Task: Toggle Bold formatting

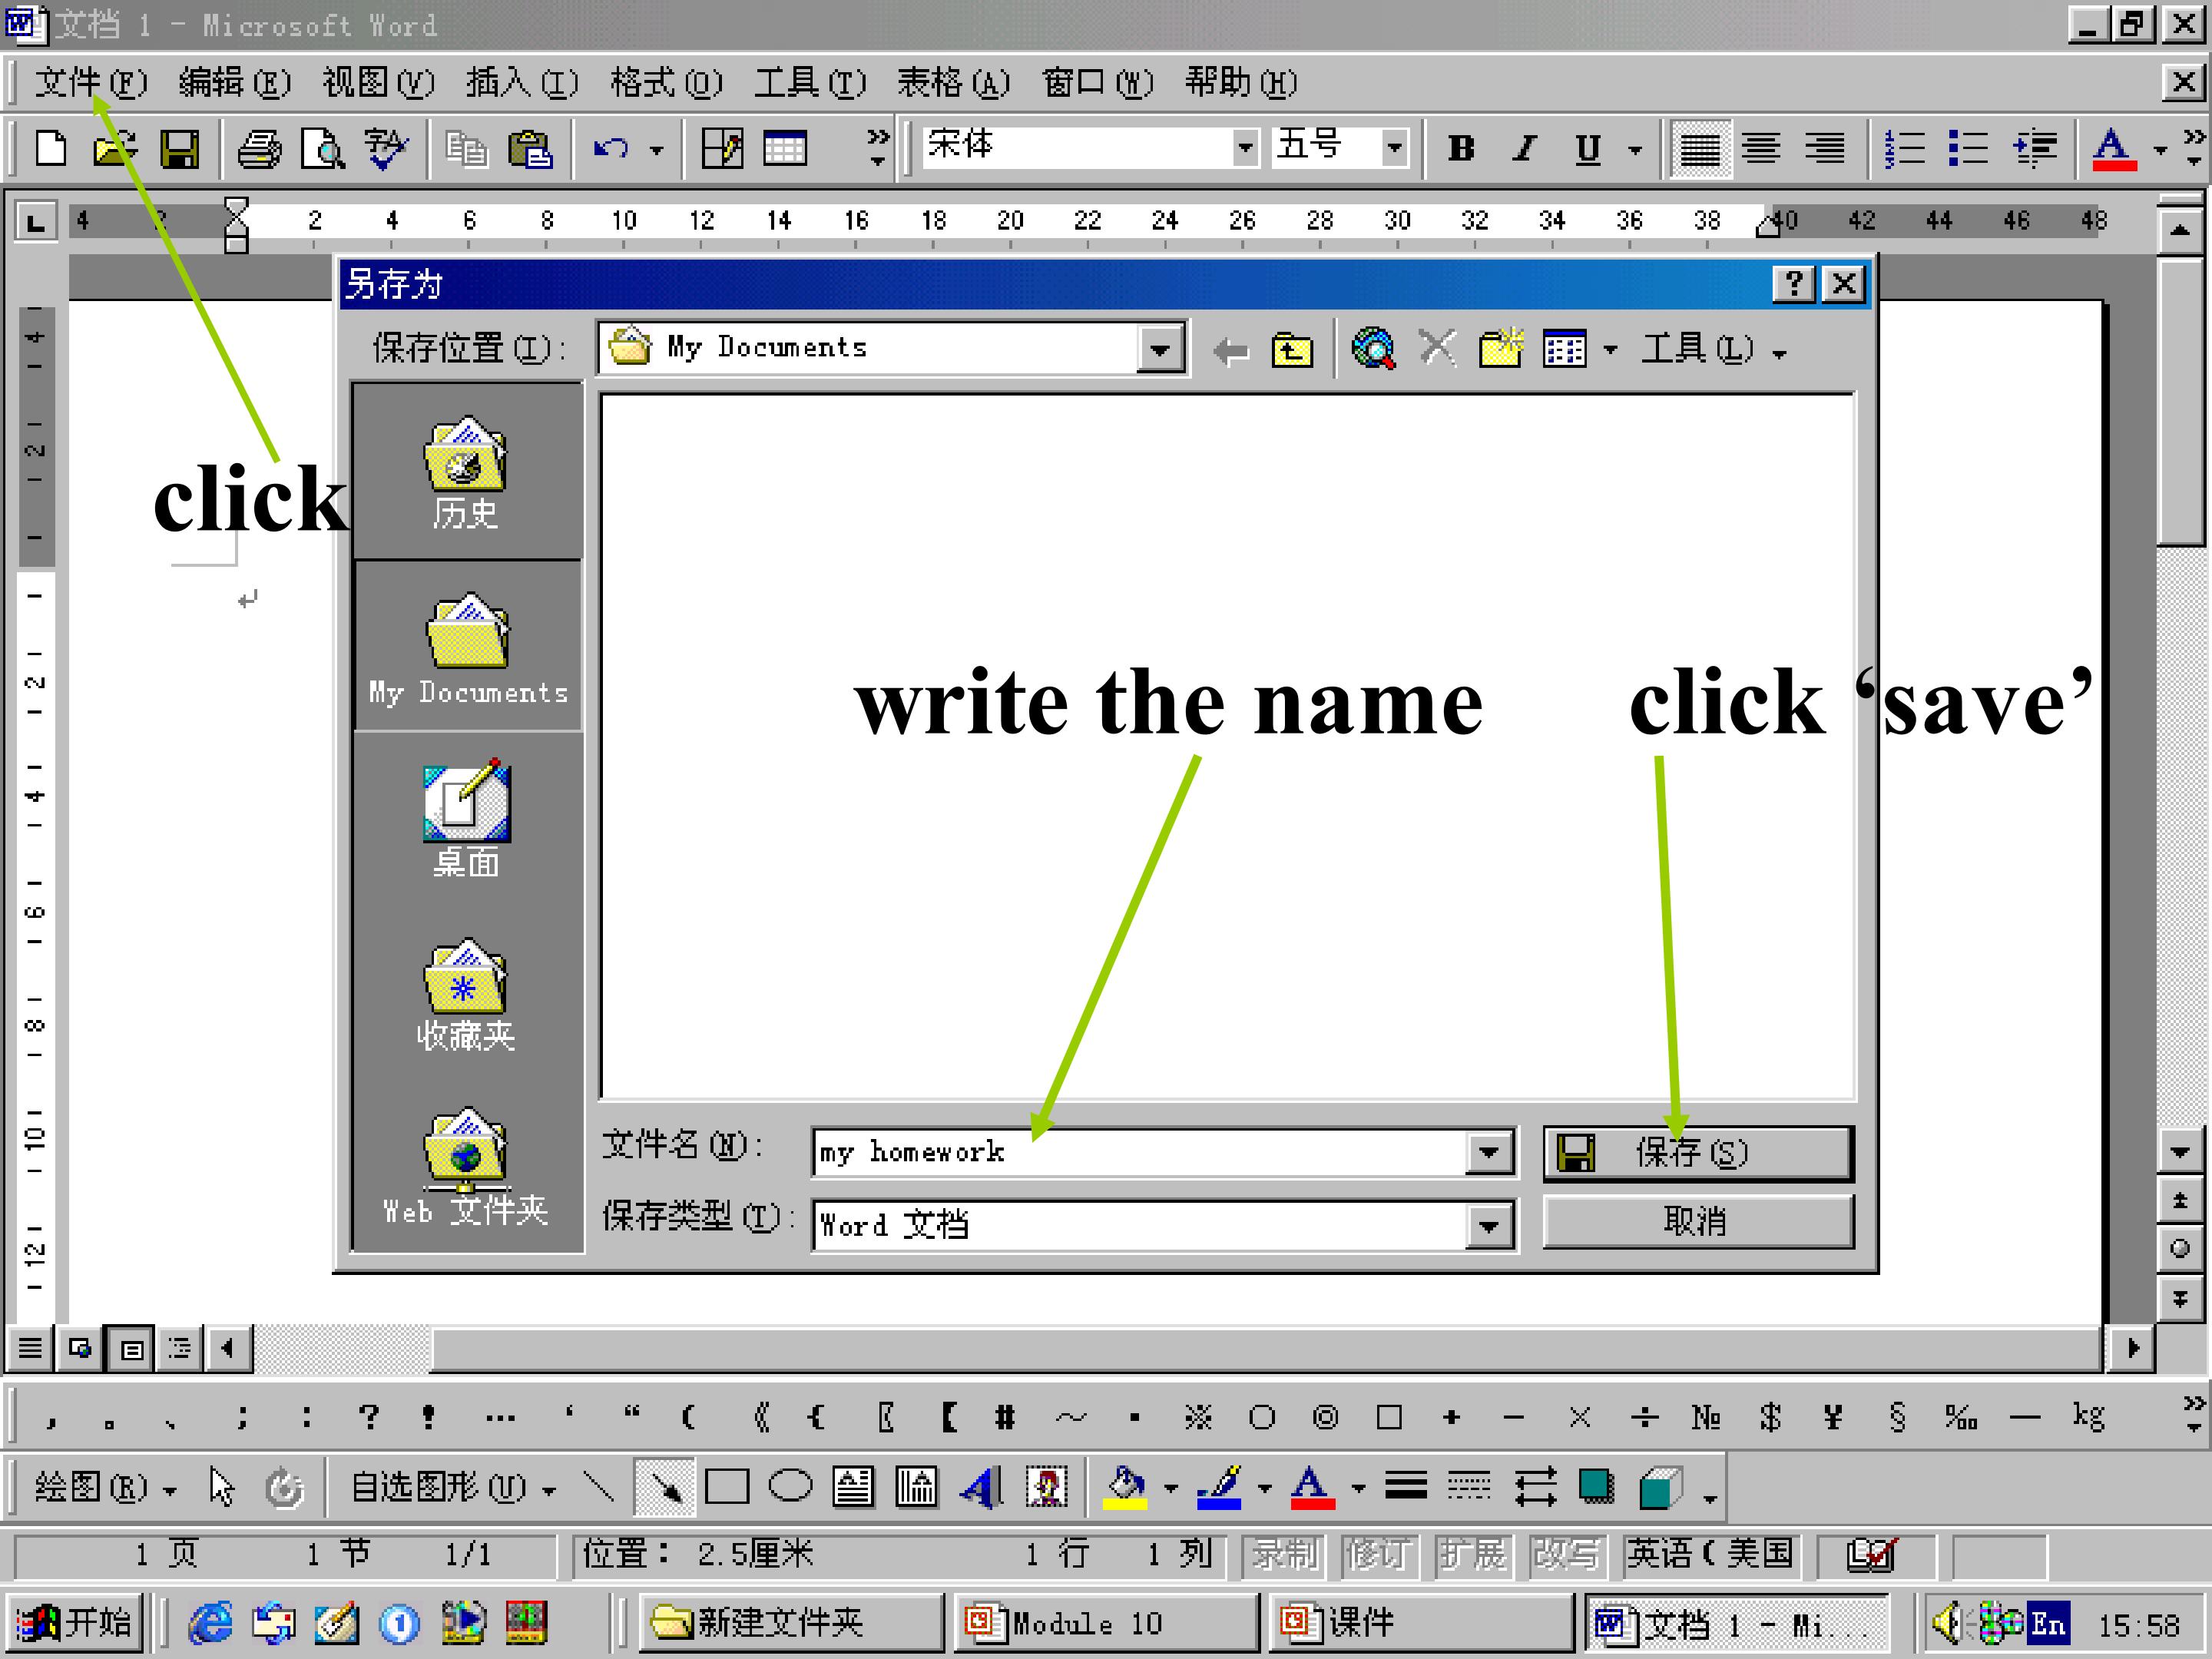Action: pyautogui.click(x=1461, y=150)
